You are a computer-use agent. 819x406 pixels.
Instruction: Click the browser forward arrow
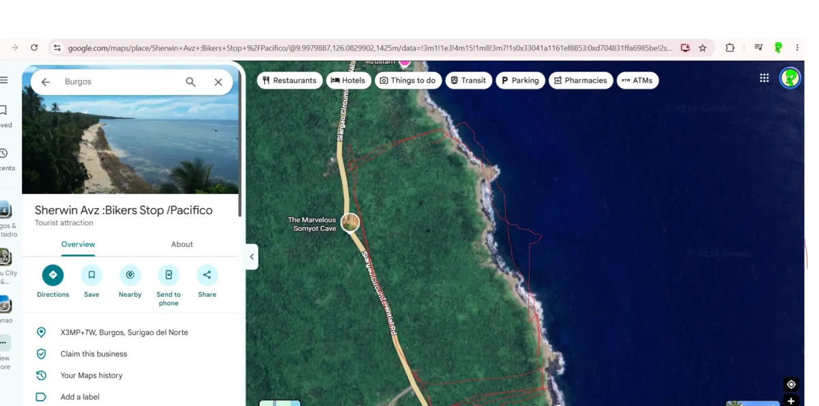pos(14,48)
